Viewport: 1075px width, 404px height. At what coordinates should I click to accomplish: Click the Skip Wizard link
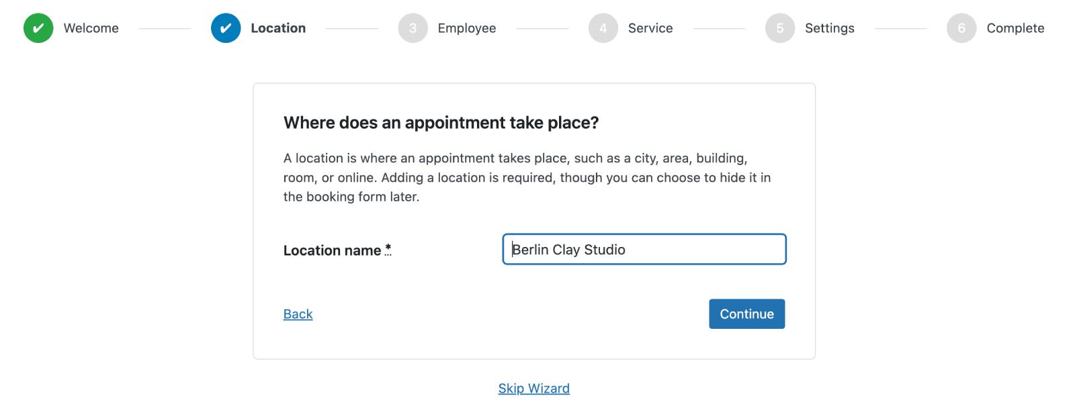click(x=534, y=389)
